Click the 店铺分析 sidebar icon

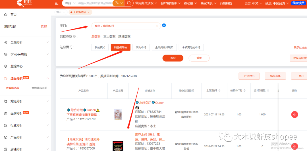pyautogui.click(x=6, y=149)
